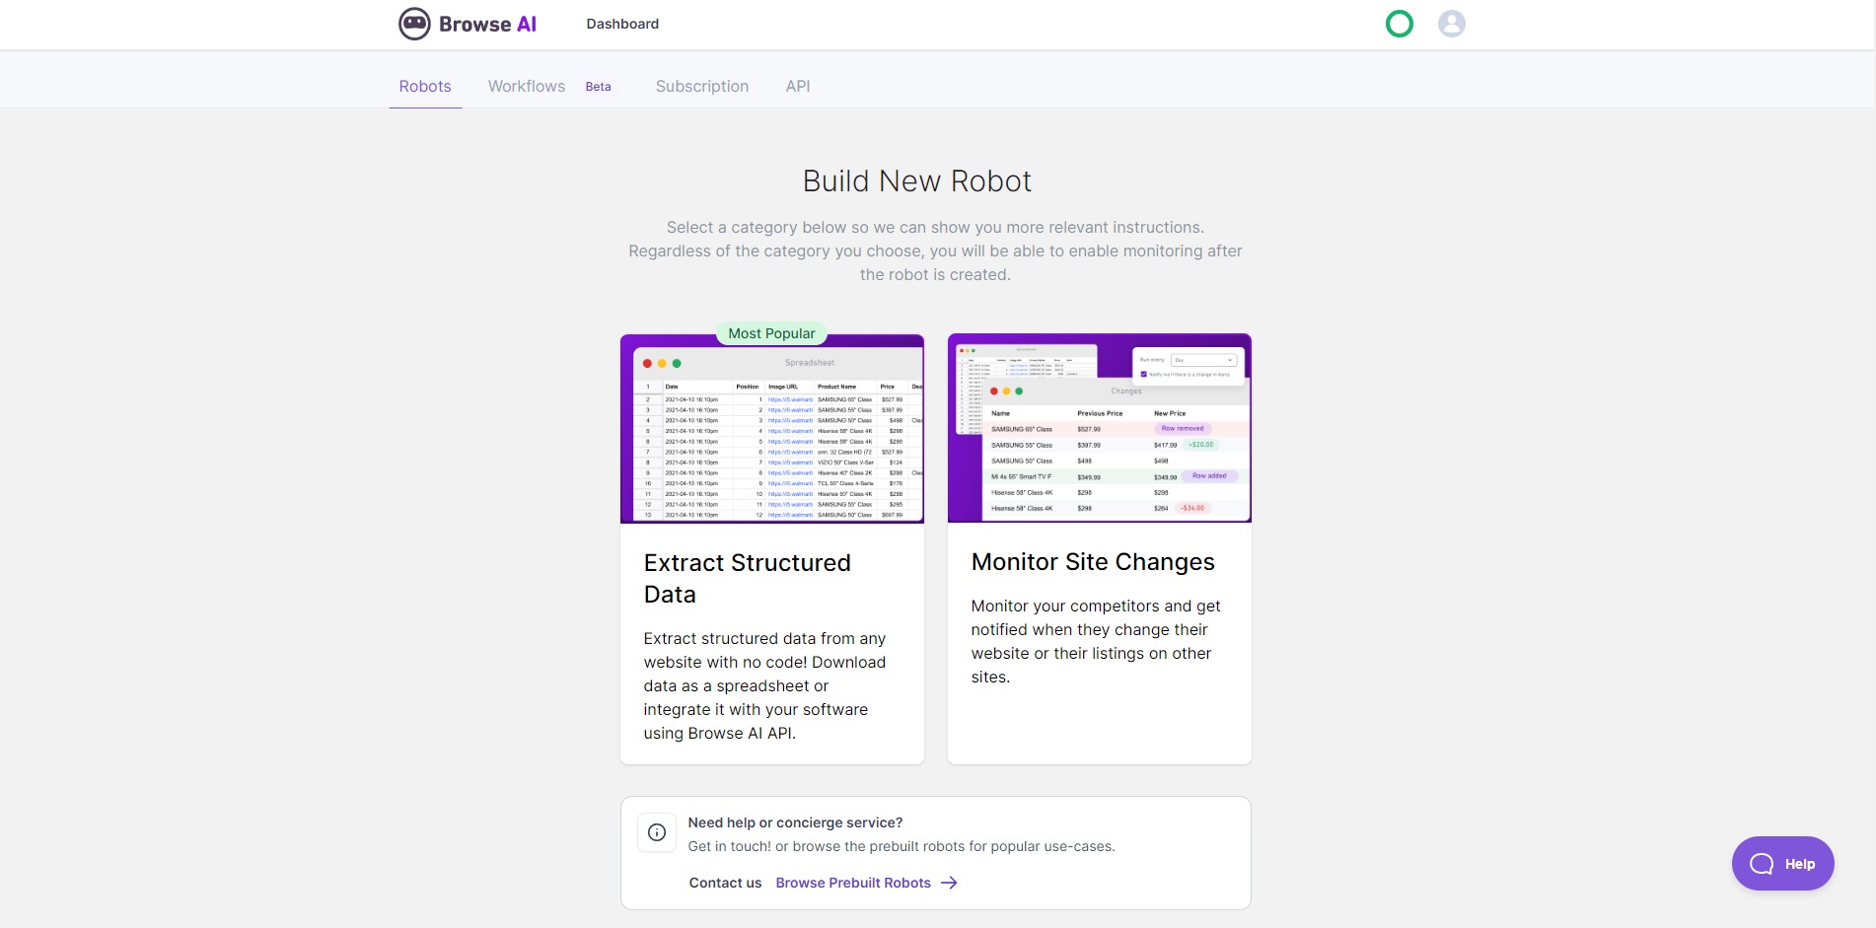Click the Monitor Site Changes description text
Image resolution: width=1876 pixels, height=928 pixels.
click(x=1096, y=642)
